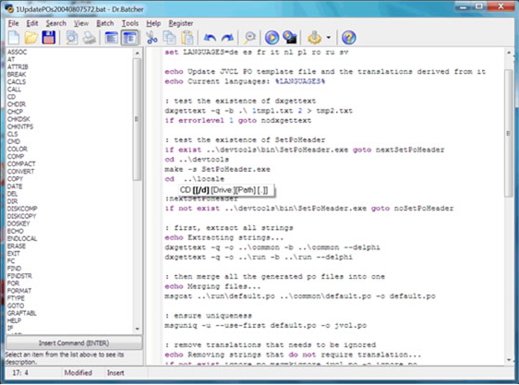Click the editor scroll-up arrow

click(x=509, y=53)
